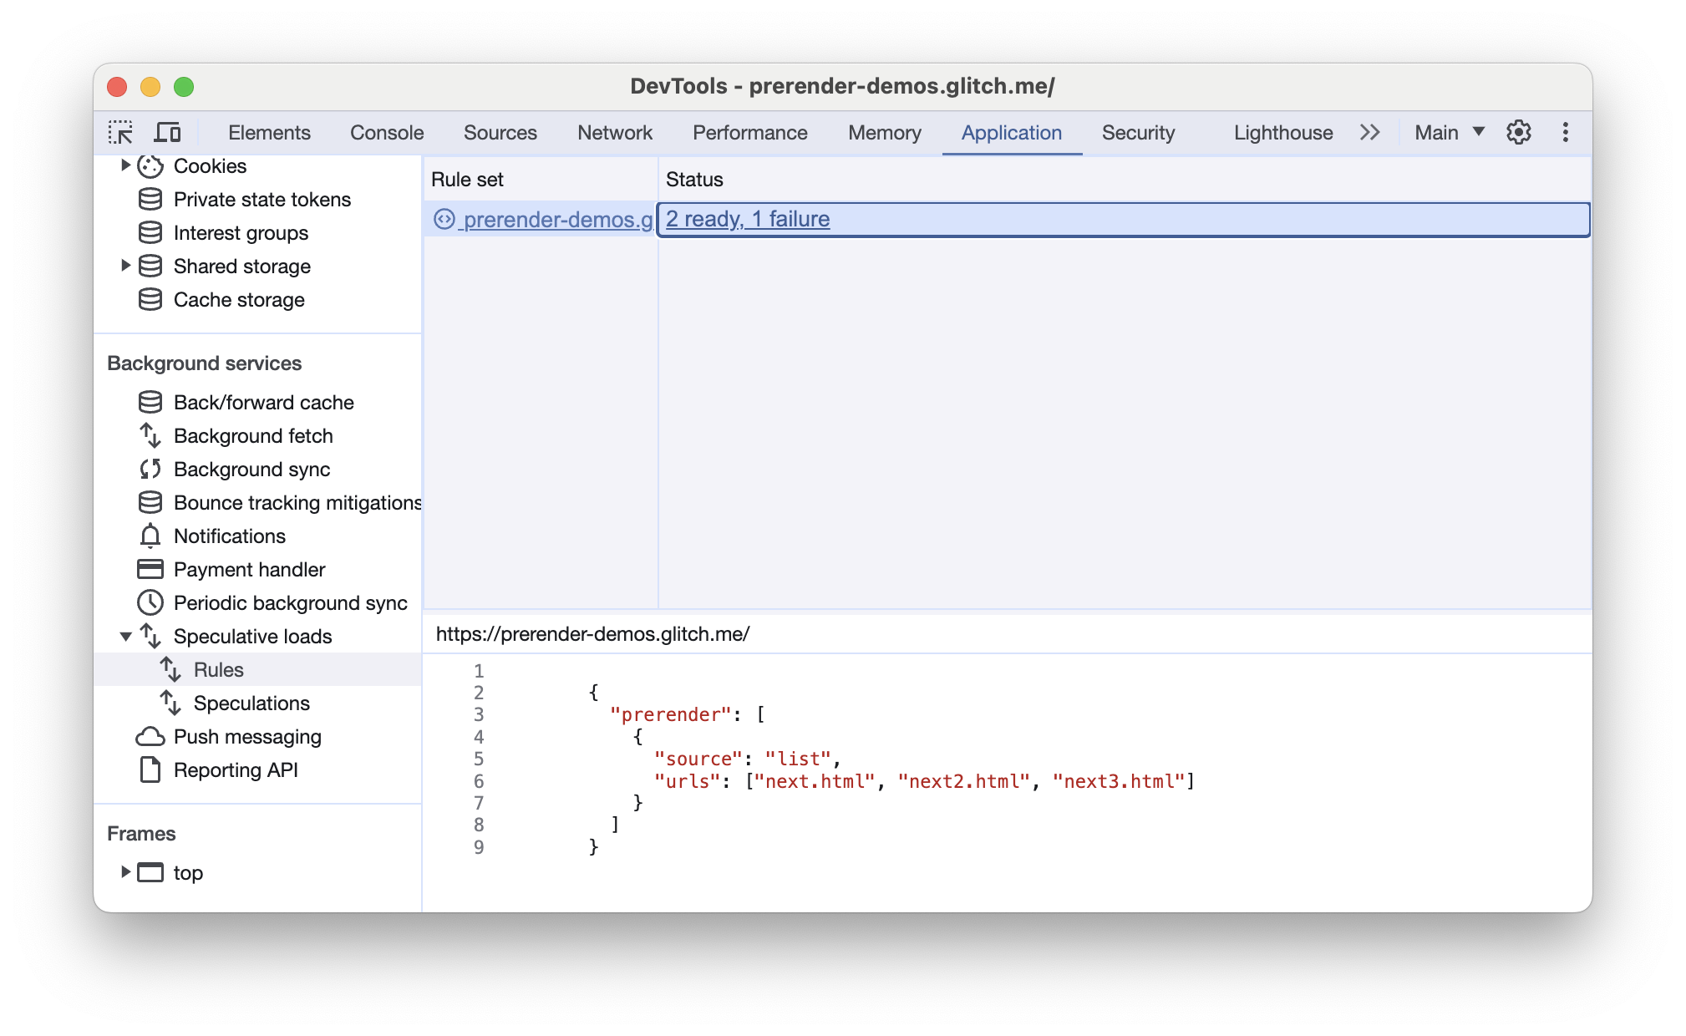Click the settings gear icon
The height and width of the screenshot is (1036, 1686).
[1517, 133]
